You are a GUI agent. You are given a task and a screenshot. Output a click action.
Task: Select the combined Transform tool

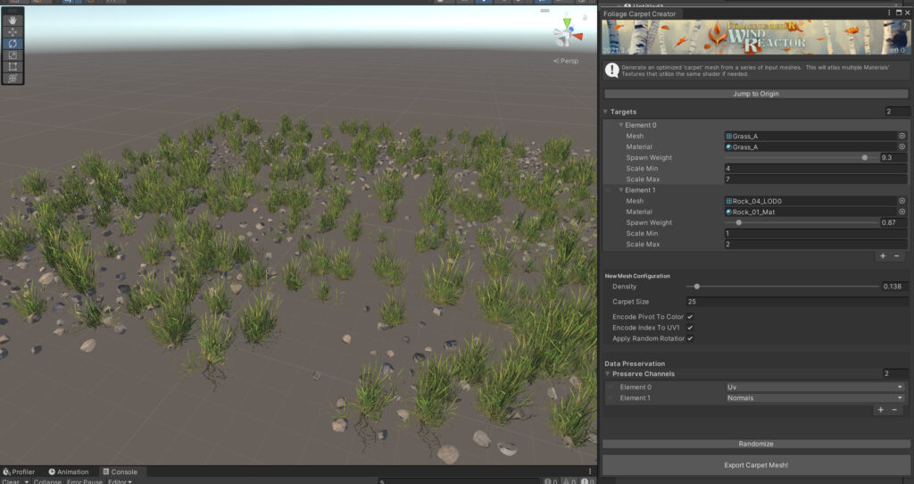click(13, 78)
